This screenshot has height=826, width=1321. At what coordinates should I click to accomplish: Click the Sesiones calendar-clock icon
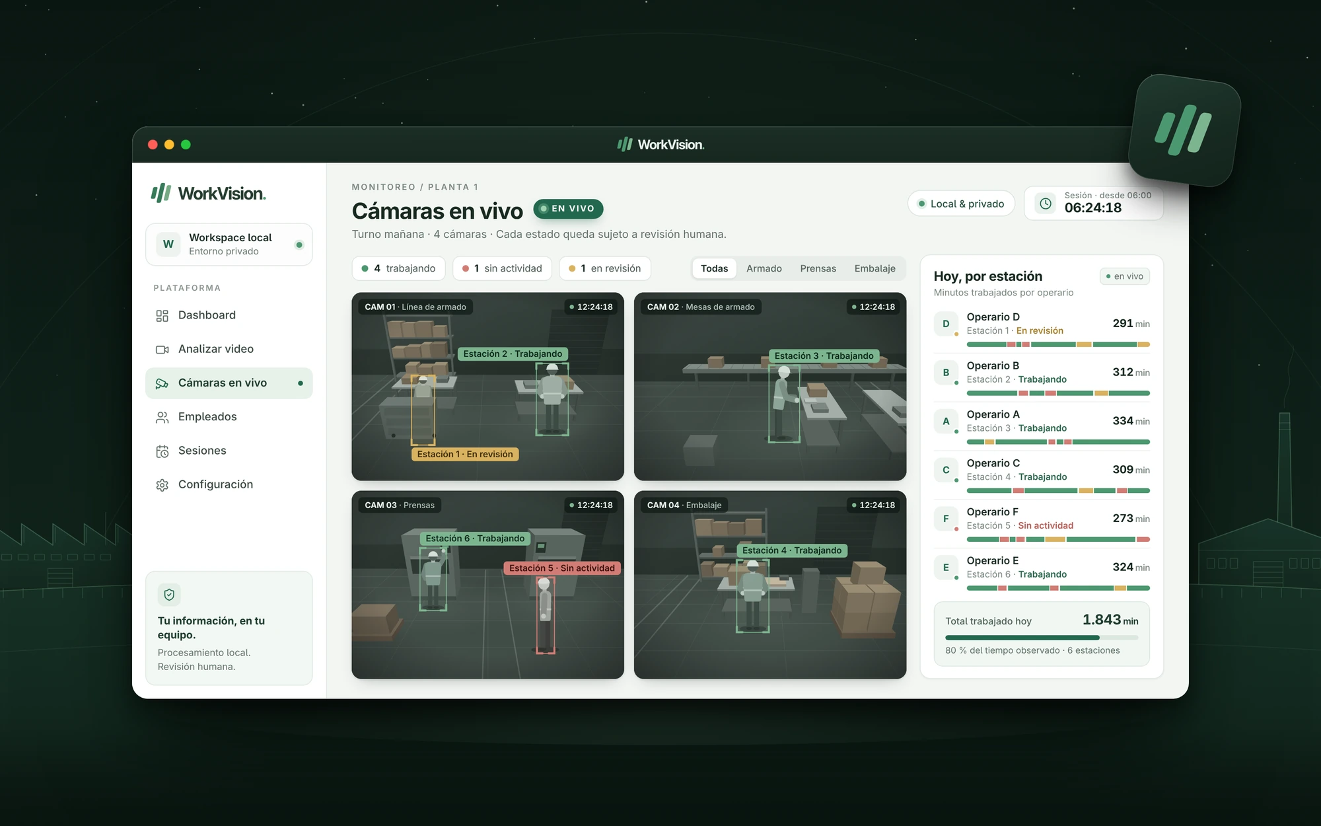(162, 451)
